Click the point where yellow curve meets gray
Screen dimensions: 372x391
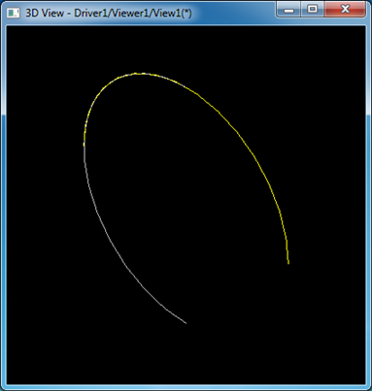coord(85,147)
